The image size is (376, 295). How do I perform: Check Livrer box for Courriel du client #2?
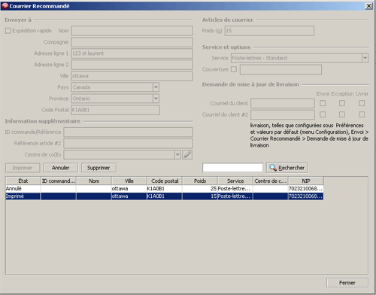362,114
